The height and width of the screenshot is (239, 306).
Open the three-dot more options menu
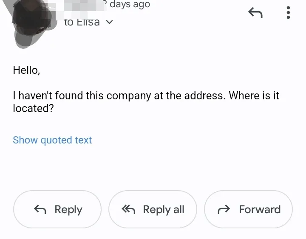coord(288,13)
